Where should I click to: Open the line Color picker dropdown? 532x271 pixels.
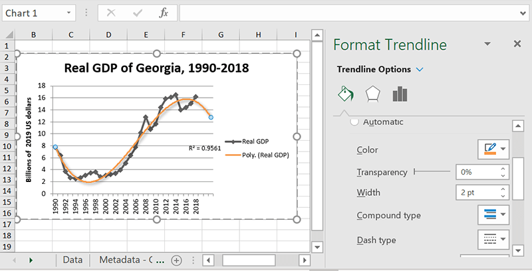tap(493, 149)
